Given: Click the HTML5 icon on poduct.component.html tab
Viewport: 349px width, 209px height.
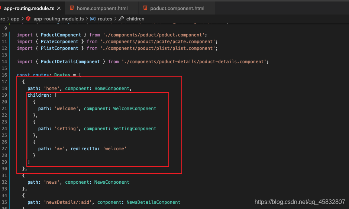Looking at the screenshot, I should 145,8.
